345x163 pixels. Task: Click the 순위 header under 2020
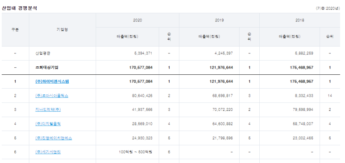169,37
